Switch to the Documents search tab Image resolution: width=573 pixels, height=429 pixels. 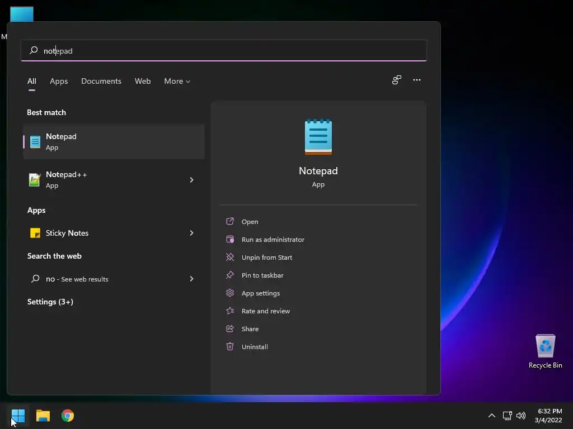(x=101, y=81)
